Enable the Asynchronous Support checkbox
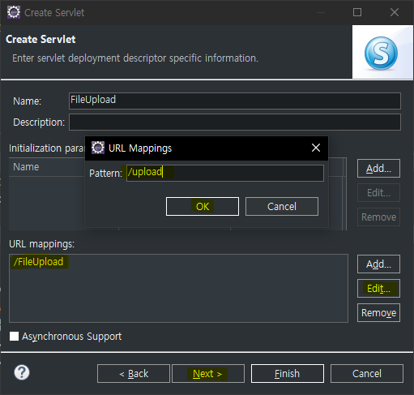This screenshot has width=414, height=395. coord(14,337)
